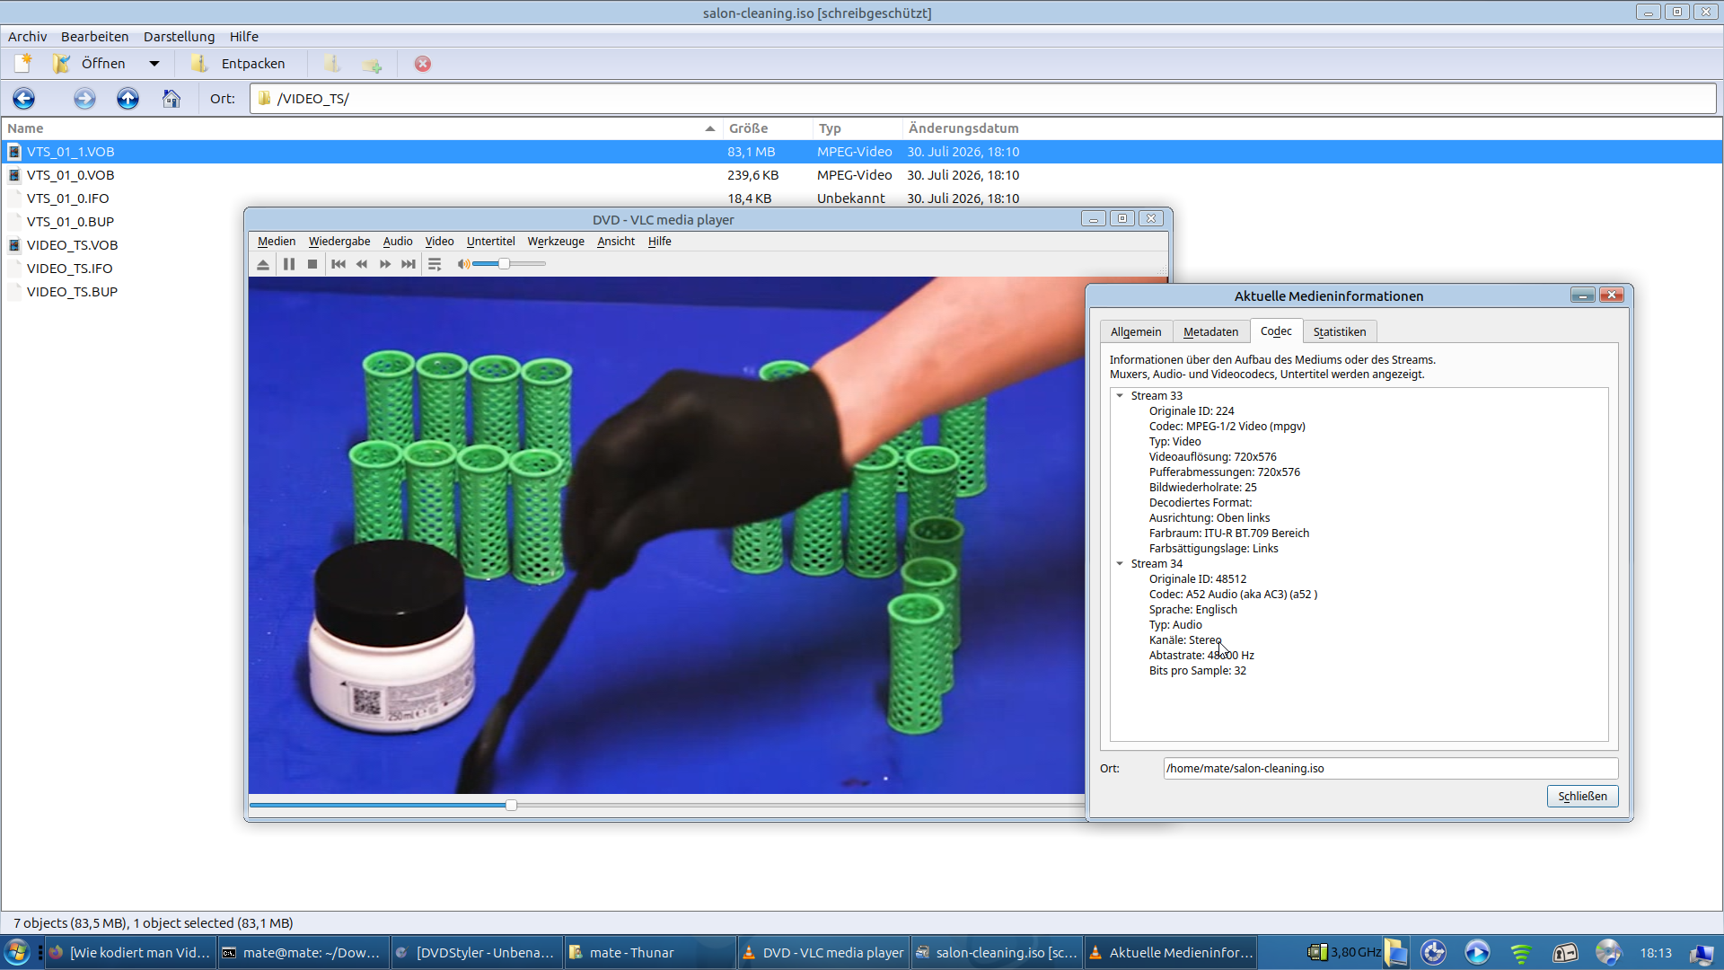Sort files by the Name column header

pos(361,128)
